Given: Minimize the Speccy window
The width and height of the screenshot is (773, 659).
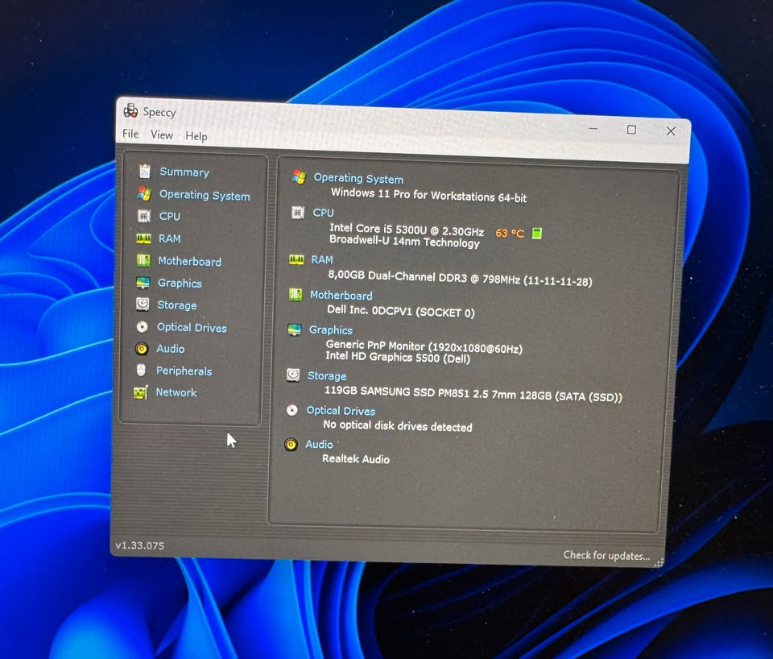Looking at the screenshot, I should 593,128.
